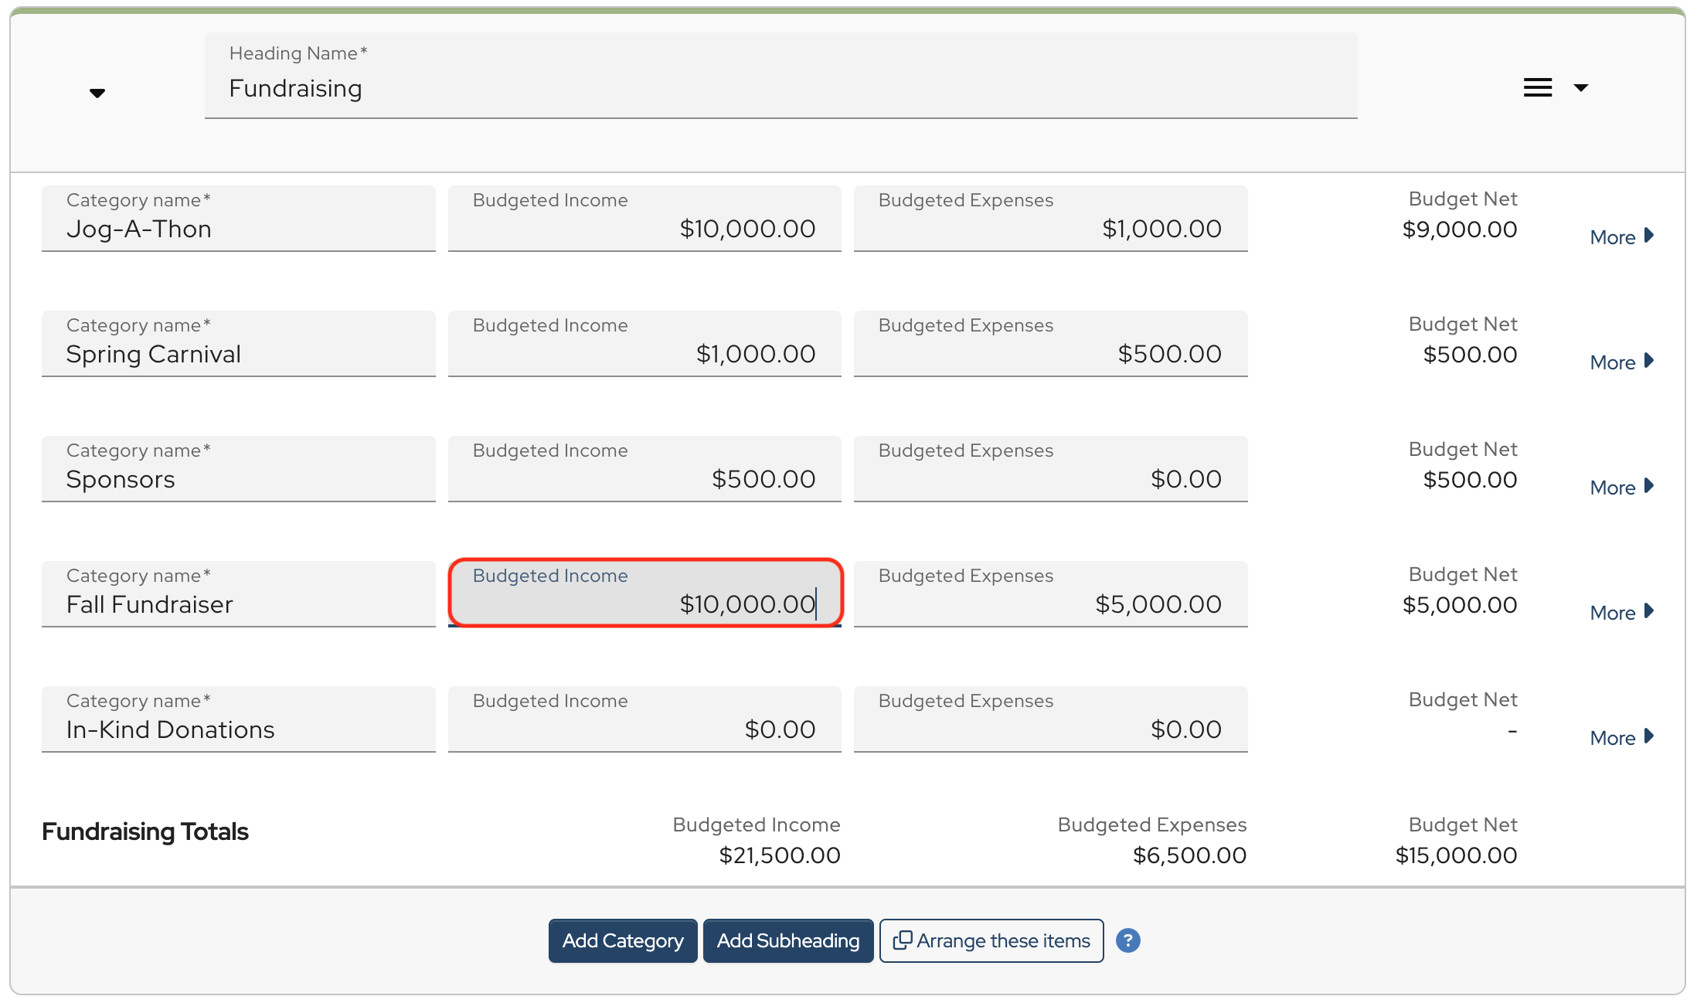Expand More for Spring Carnival category
The width and height of the screenshot is (1697, 1003).
(1621, 362)
